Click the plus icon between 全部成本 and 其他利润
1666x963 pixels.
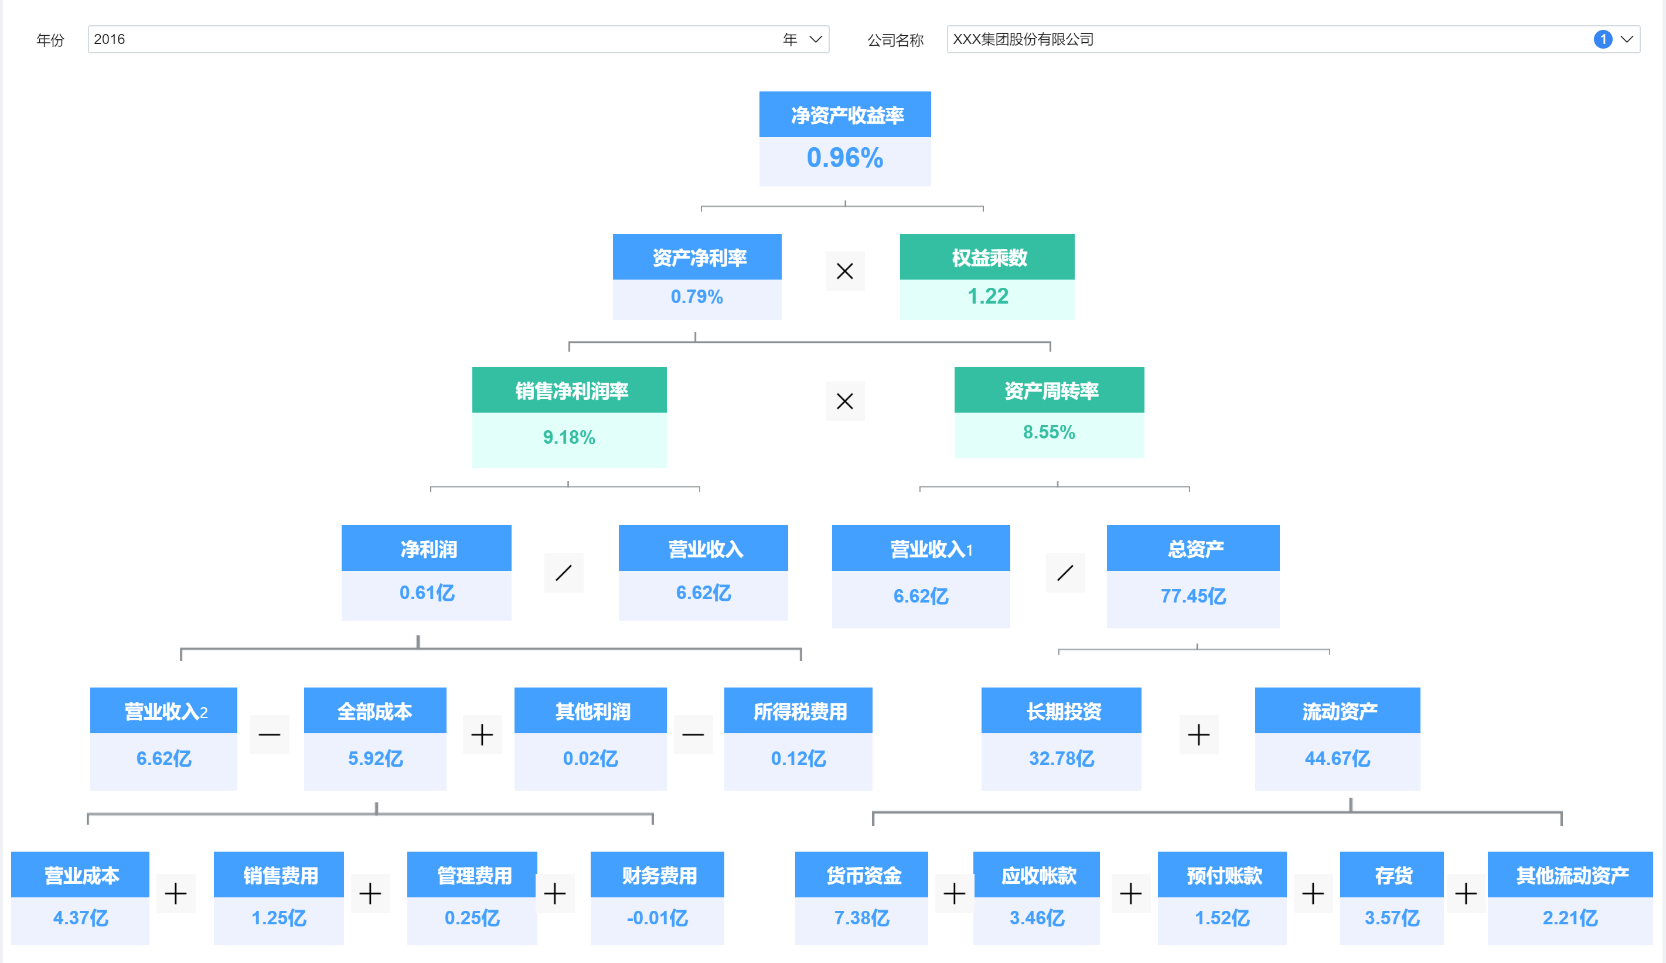482,734
